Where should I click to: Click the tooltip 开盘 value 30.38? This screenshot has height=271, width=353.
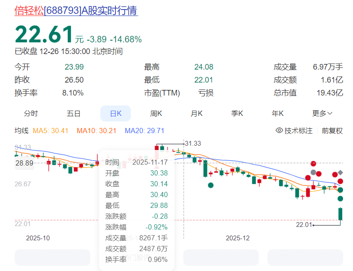coord(159,173)
